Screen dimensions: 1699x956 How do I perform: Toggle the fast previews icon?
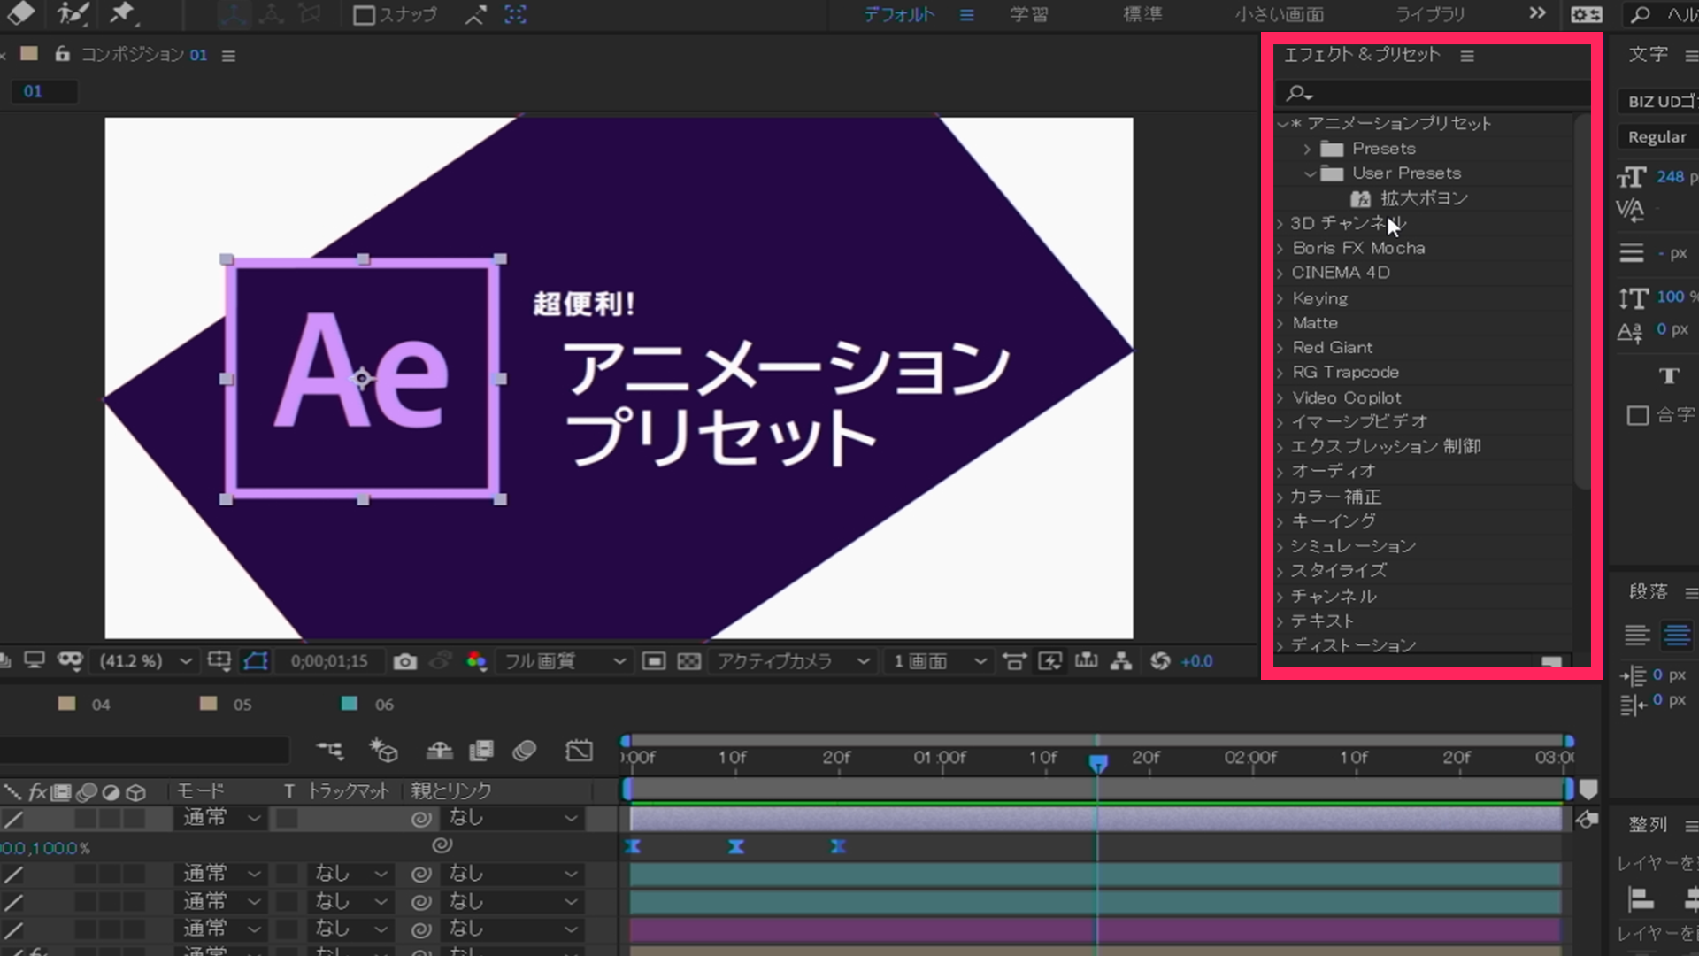click(x=1050, y=661)
